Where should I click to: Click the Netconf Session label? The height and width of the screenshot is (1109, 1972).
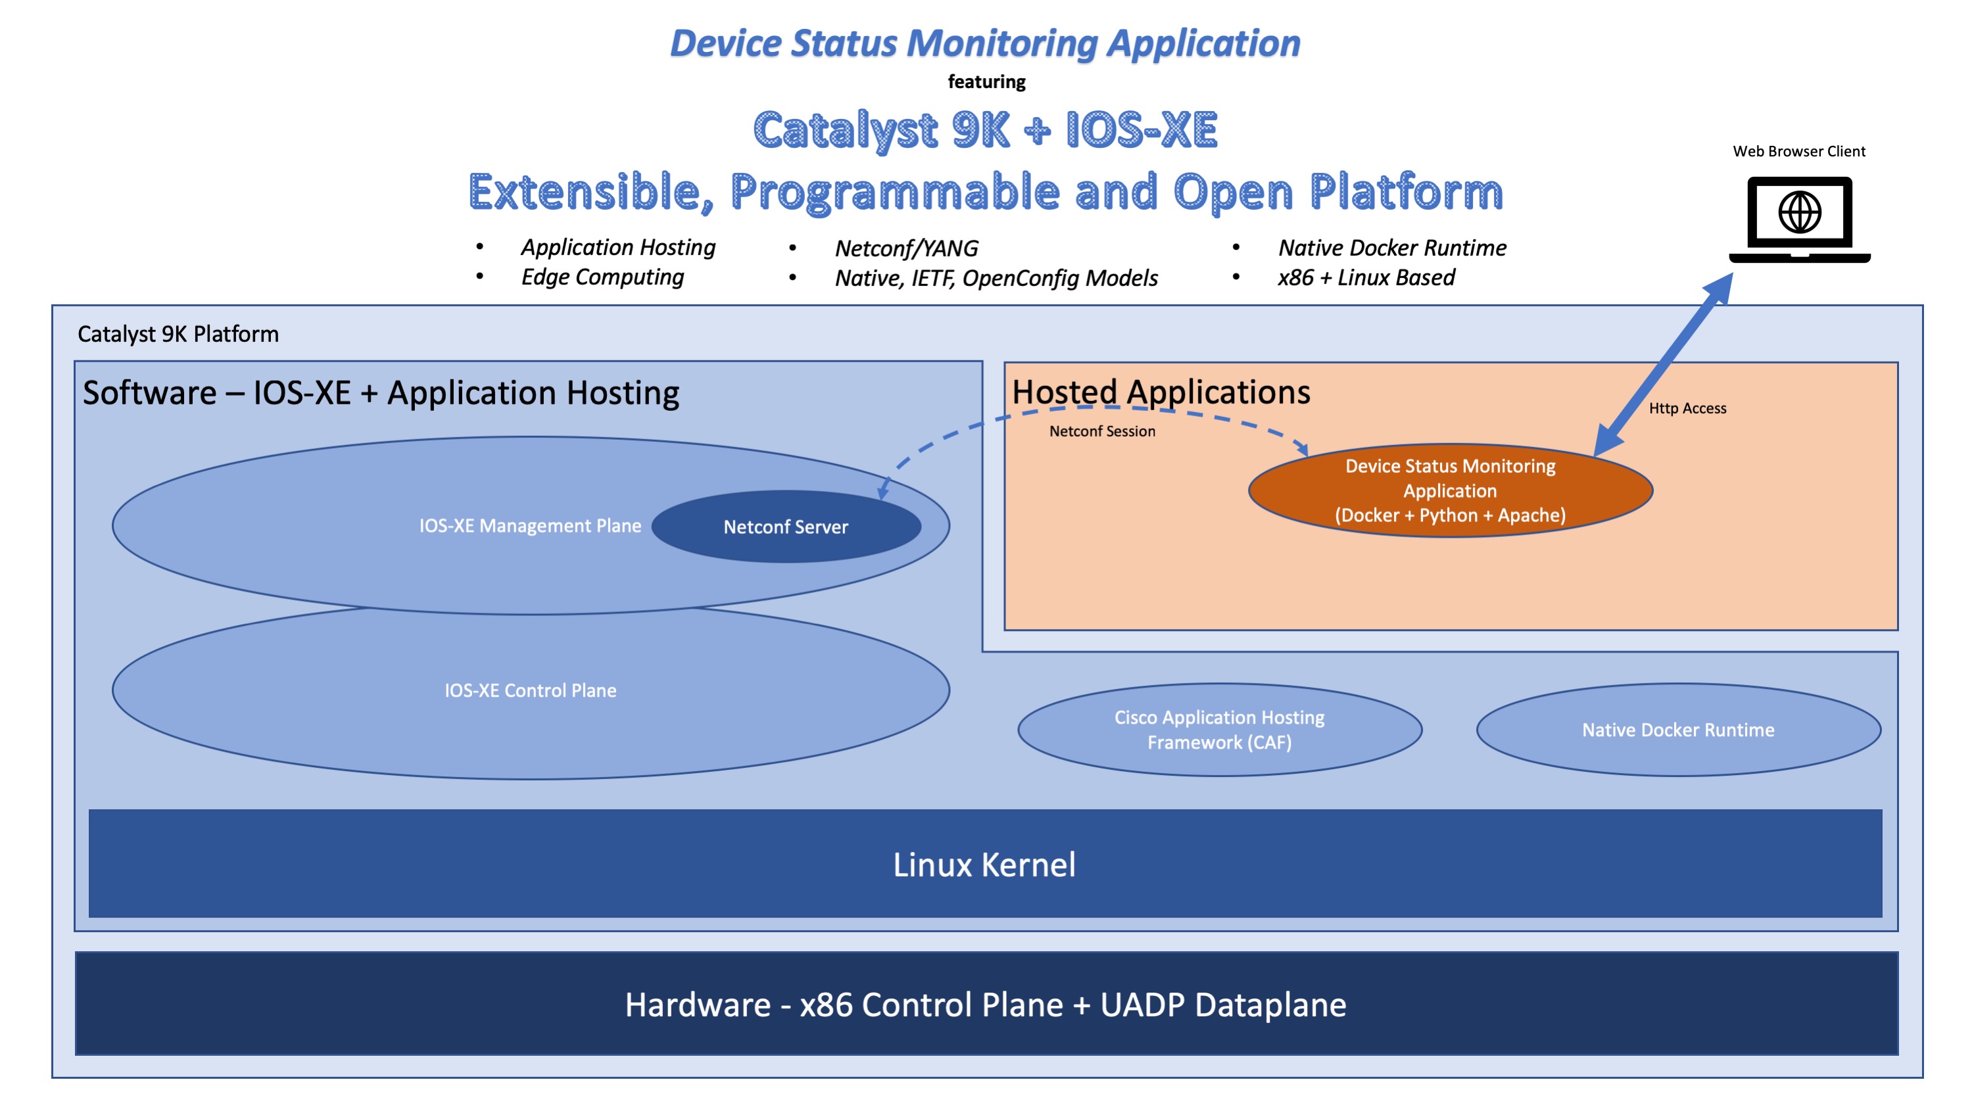click(x=1101, y=431)
